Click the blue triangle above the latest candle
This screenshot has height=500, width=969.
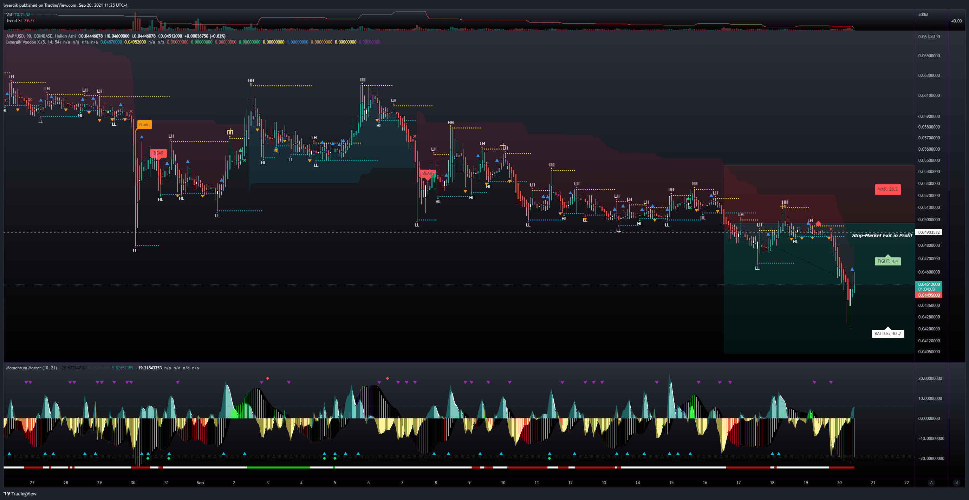click(x=852, y=269)
